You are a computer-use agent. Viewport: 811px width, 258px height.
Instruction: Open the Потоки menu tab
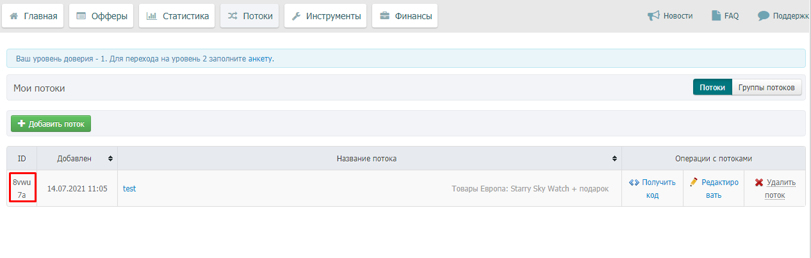250,17
